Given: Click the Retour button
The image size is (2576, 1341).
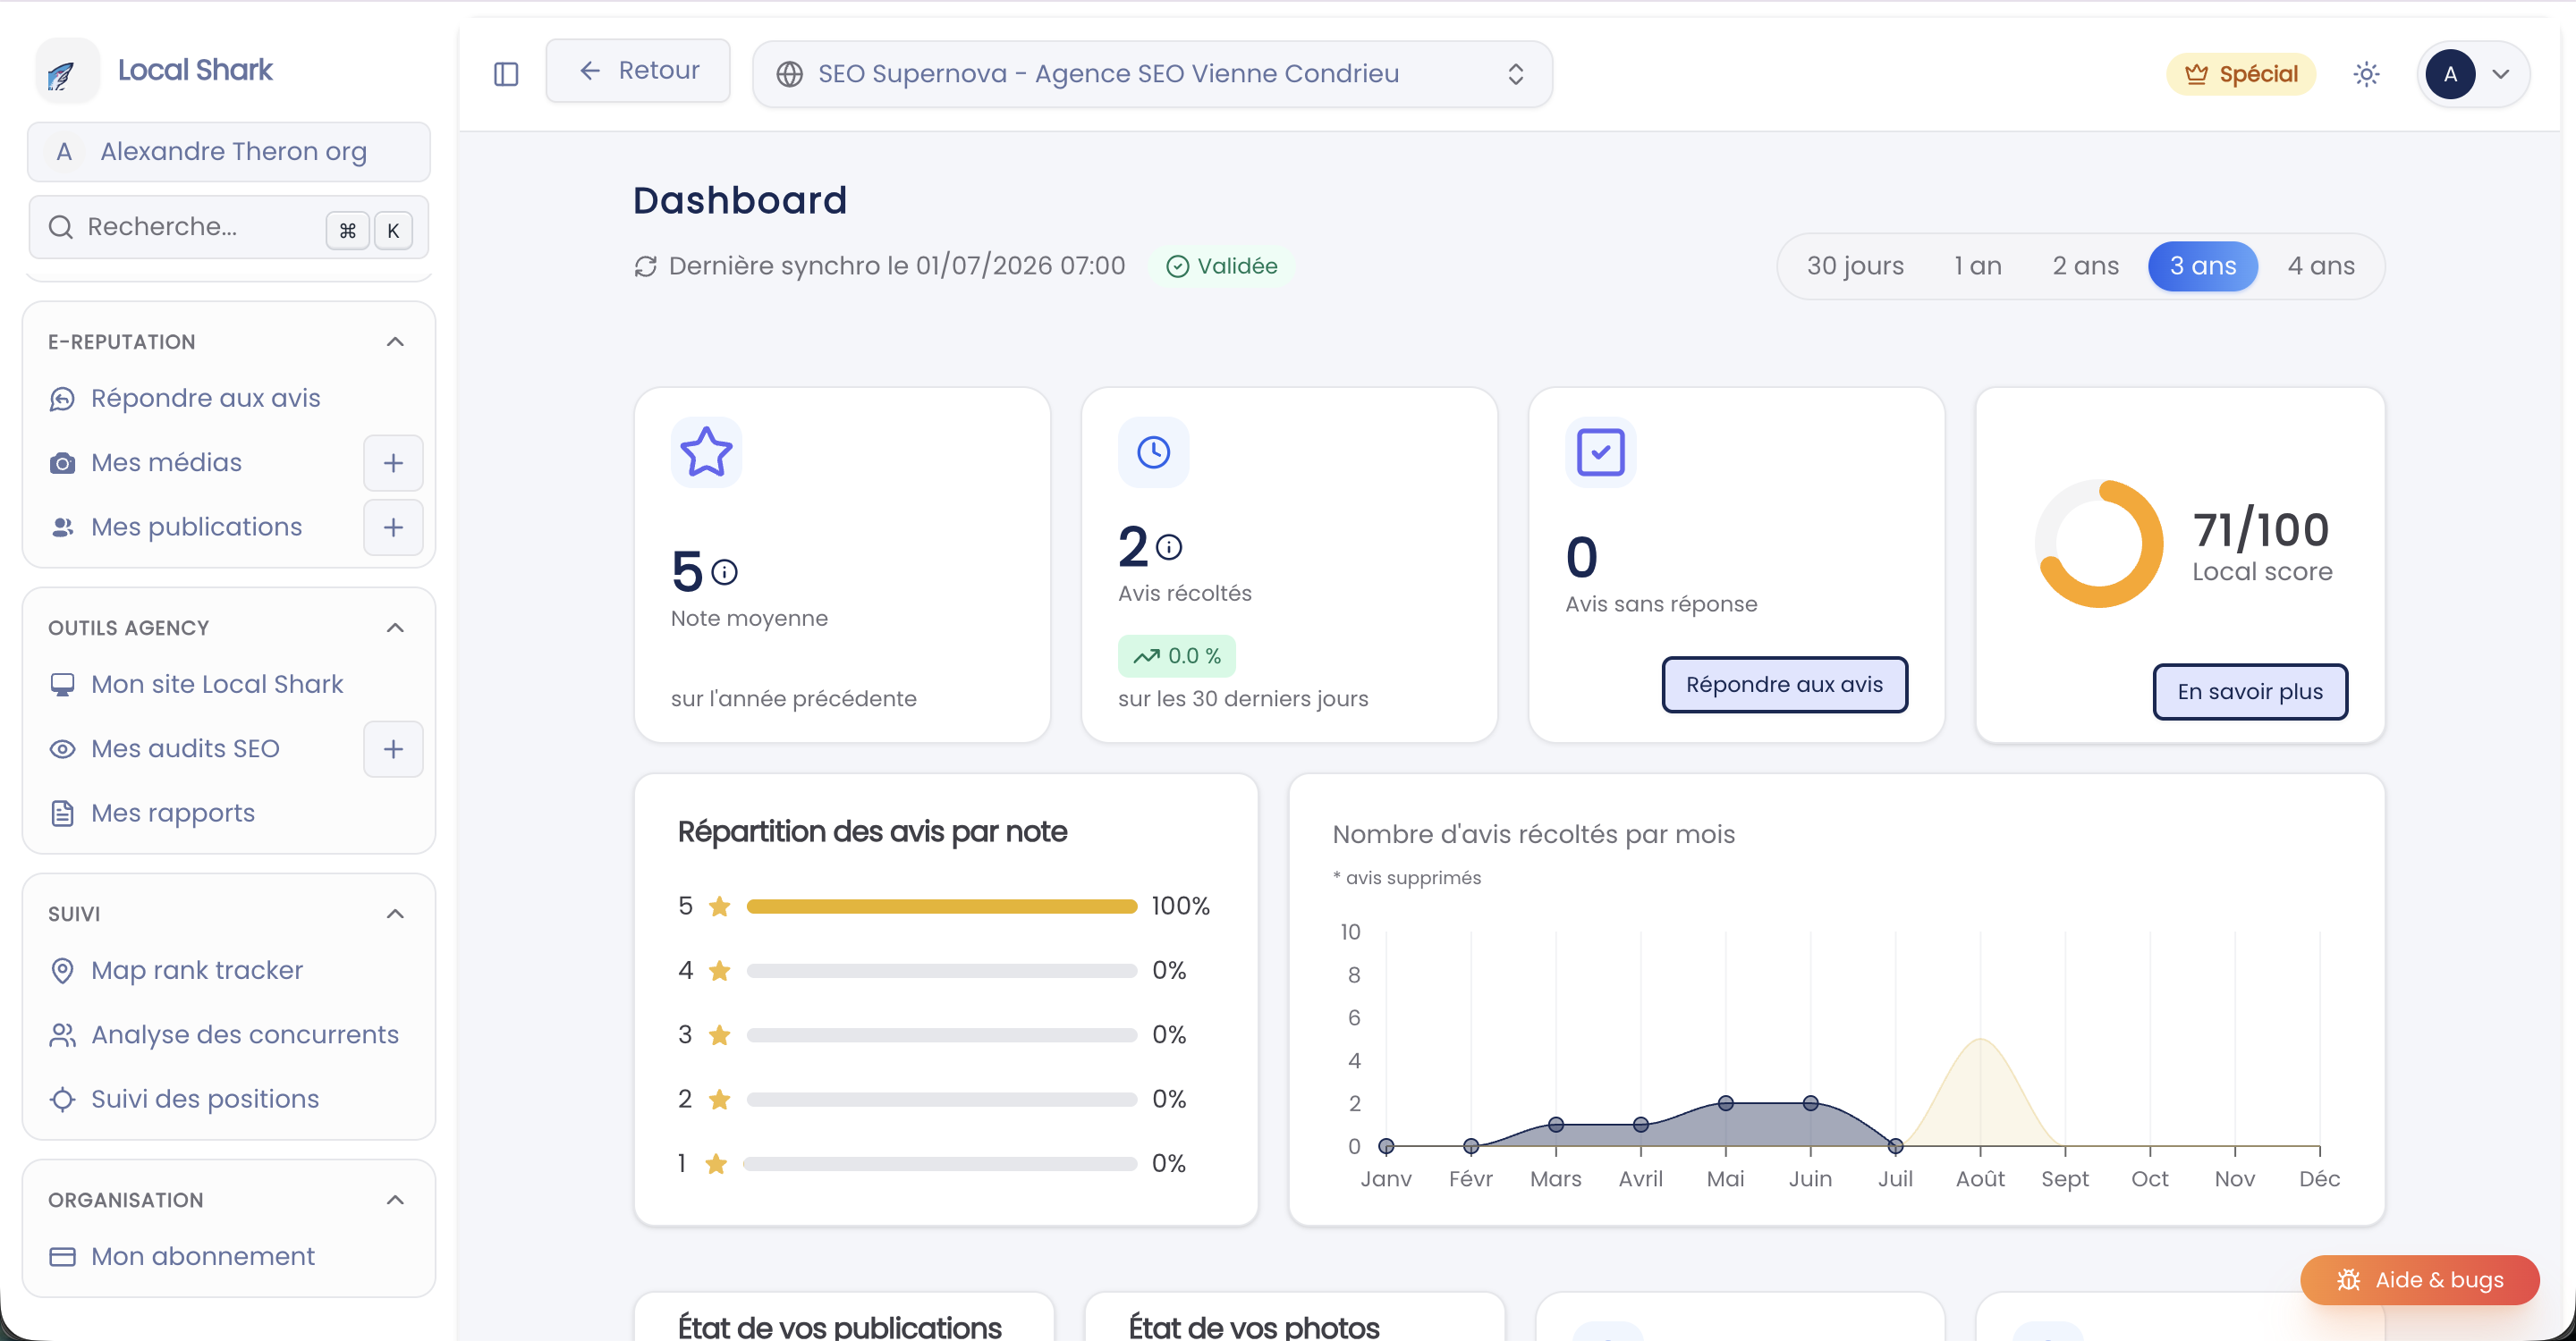Looking at the screenshot, I should click(x=638, y=71).
